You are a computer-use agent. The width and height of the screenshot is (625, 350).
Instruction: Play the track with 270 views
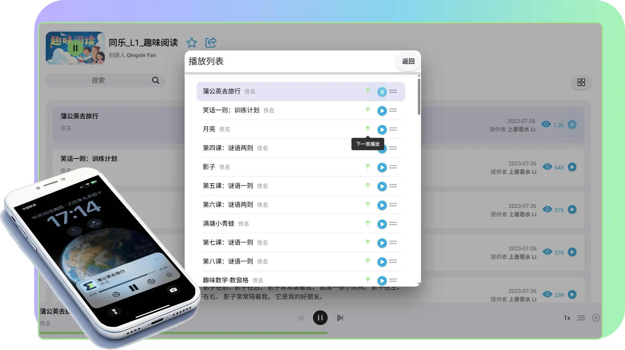coord(572,252)
